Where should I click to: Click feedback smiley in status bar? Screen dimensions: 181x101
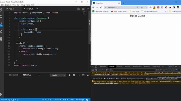pos(87,100)
